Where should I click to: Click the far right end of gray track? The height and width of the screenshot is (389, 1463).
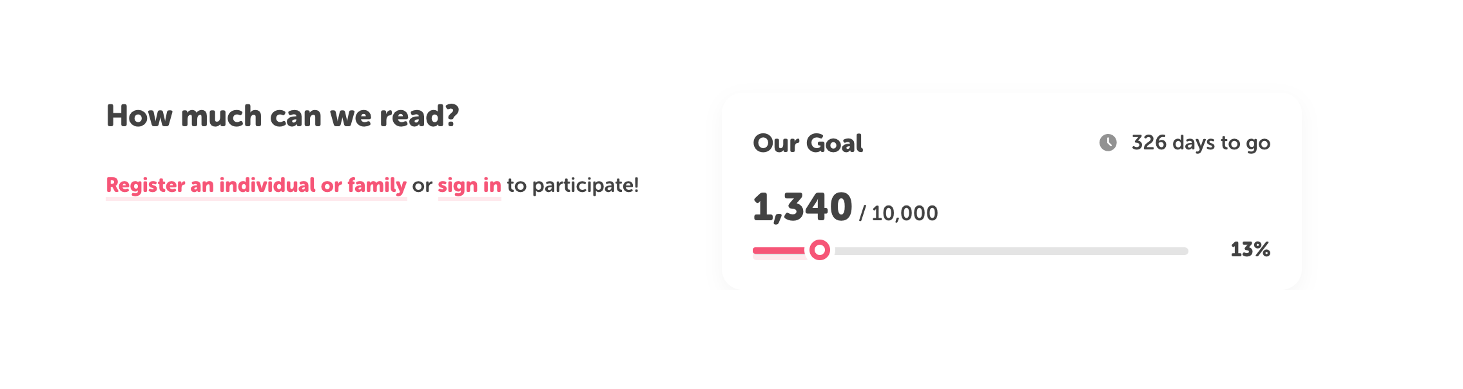[1183, 251]
